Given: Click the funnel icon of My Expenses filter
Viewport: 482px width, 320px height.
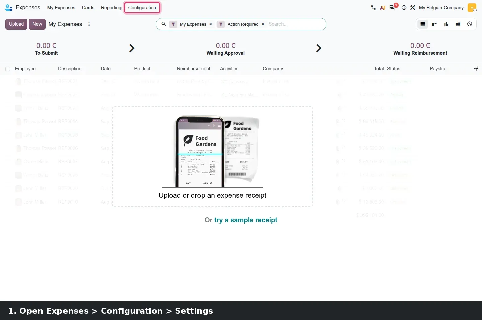Looking at the screenshot, I should [x=173, y=24].
